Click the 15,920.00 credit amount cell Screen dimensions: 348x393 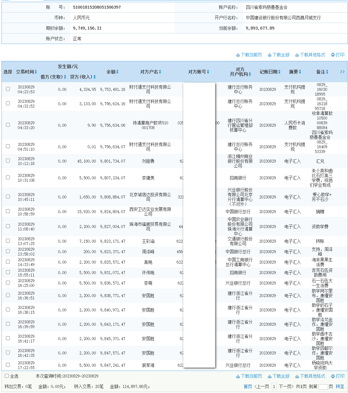click(x=87, y=212)
